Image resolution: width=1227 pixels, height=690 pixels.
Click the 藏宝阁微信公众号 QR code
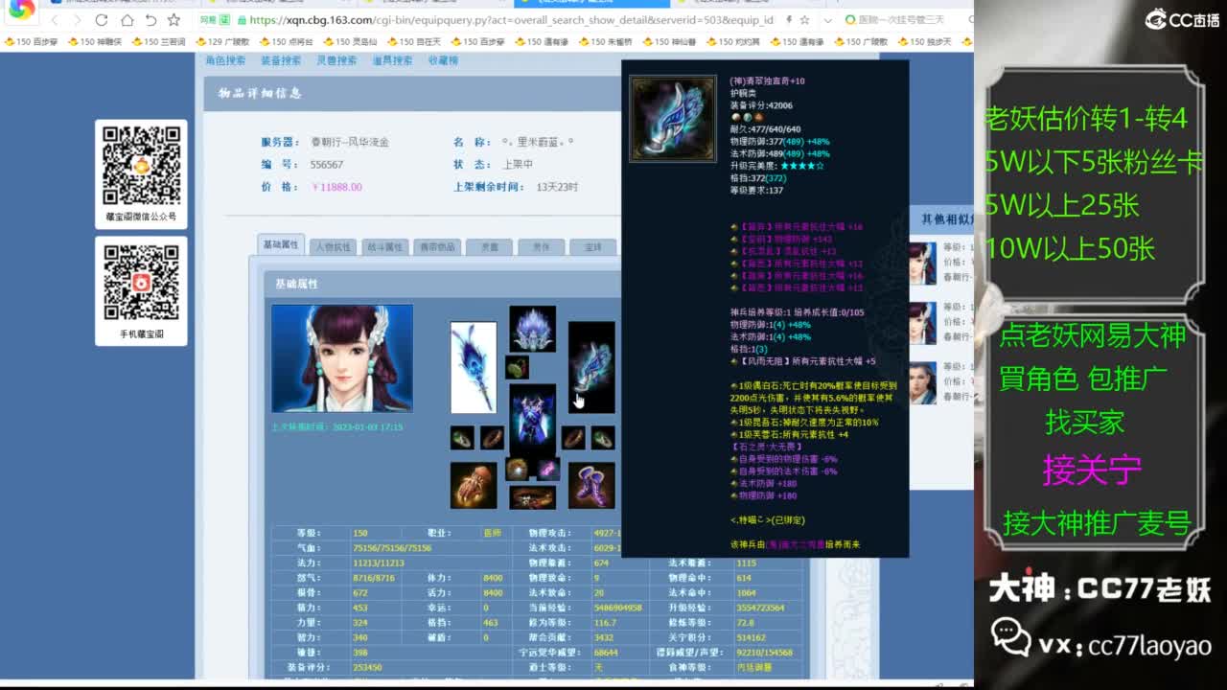click(x=141, y=165)
